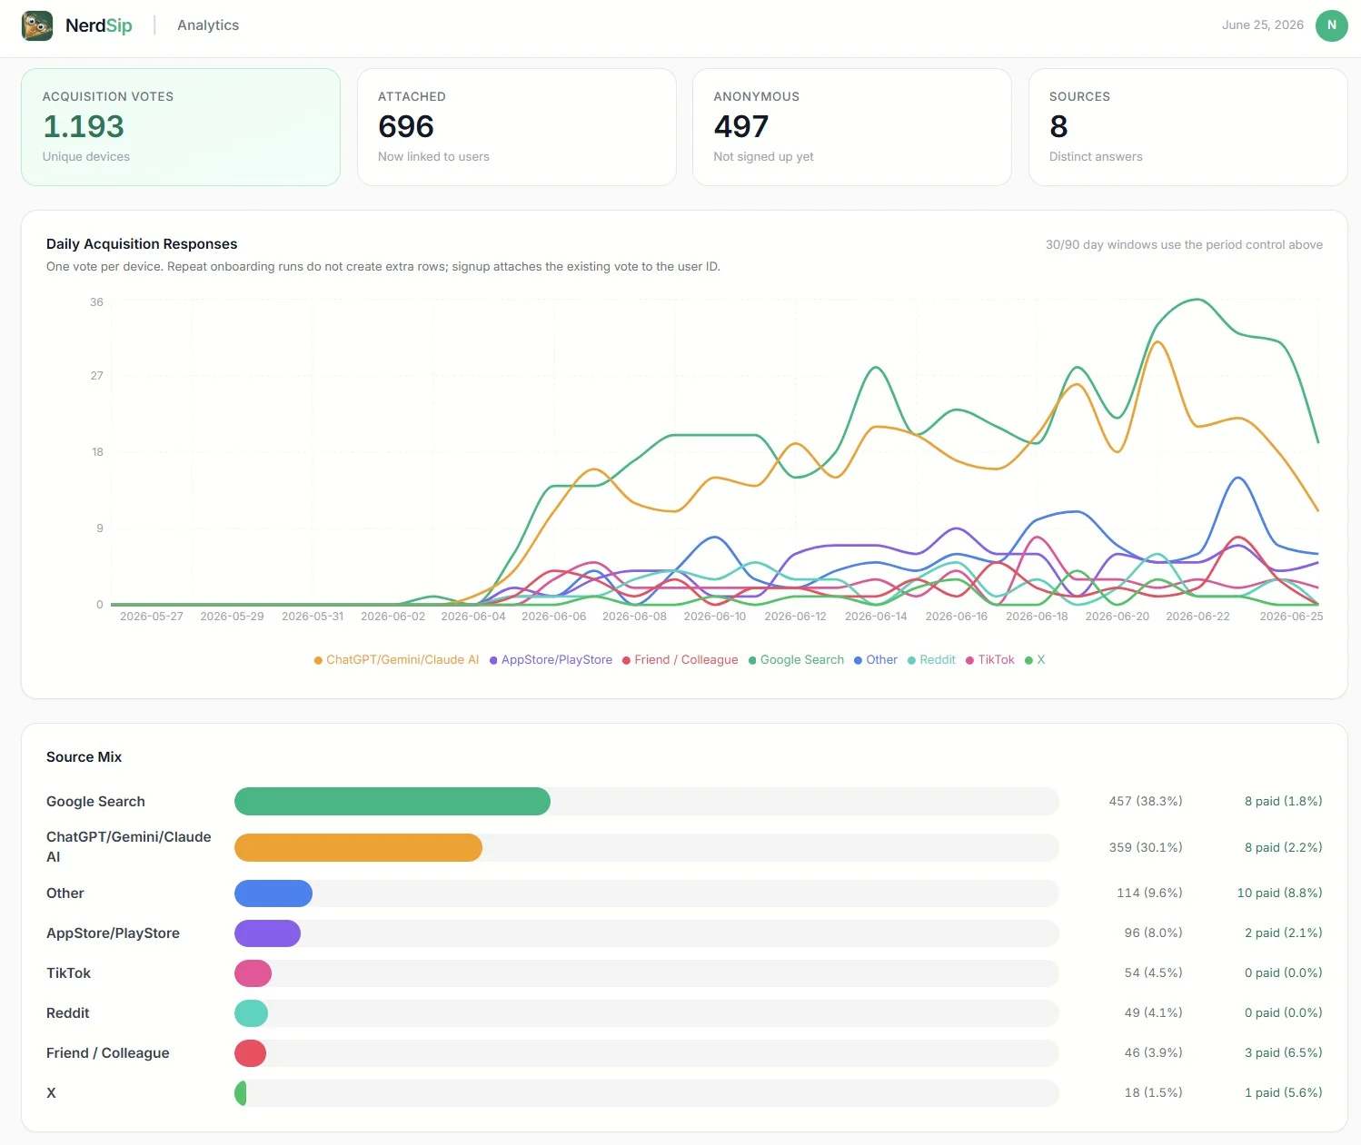The height and width of the screenshot is (1145, 1361).
Task: Toggle the X legend series
Action: point(1035,660)
